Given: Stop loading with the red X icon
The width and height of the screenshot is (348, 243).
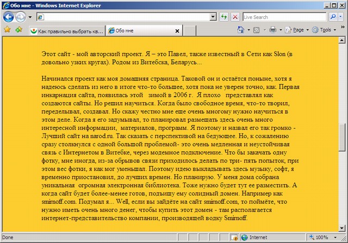Looking at the screenshot, I should point(235,17).
